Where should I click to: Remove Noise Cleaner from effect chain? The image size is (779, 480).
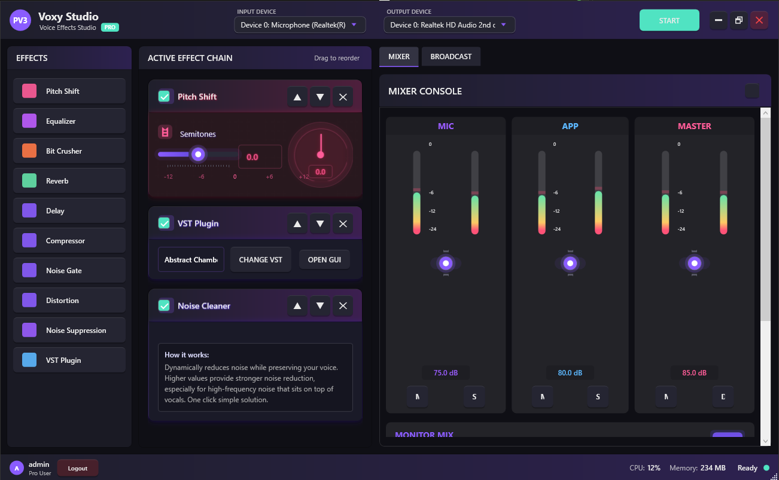pyautogui.click(x=343, y=306)
